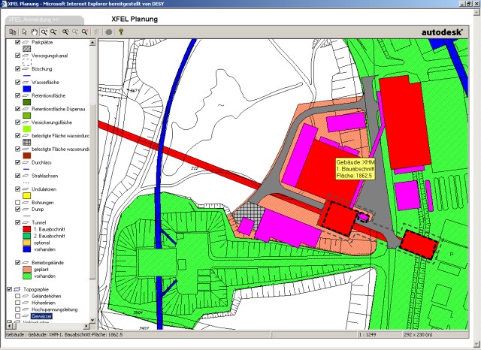Check the Hochspannungsleitung layer checkbox
481x350 pixels.
click(18, 309)
